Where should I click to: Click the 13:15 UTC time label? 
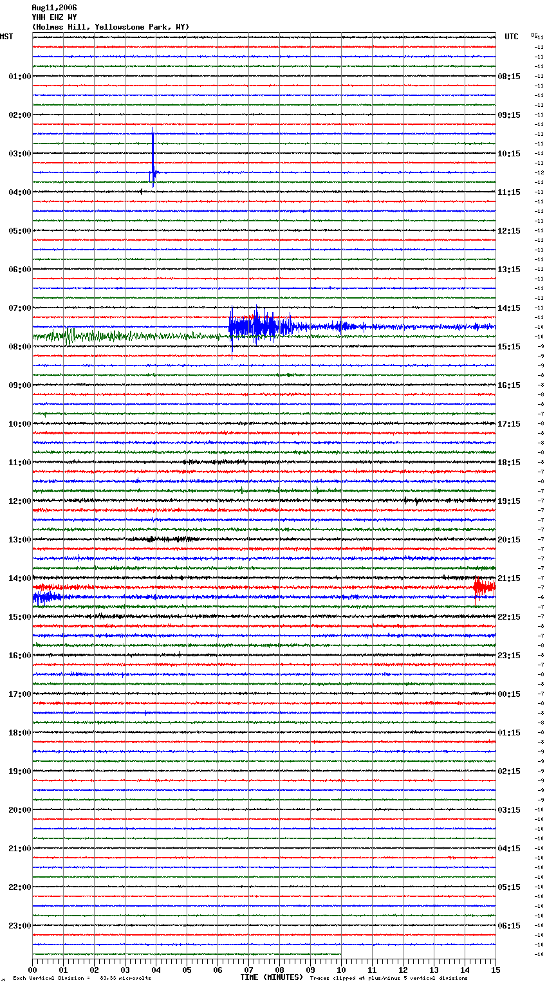509,270
